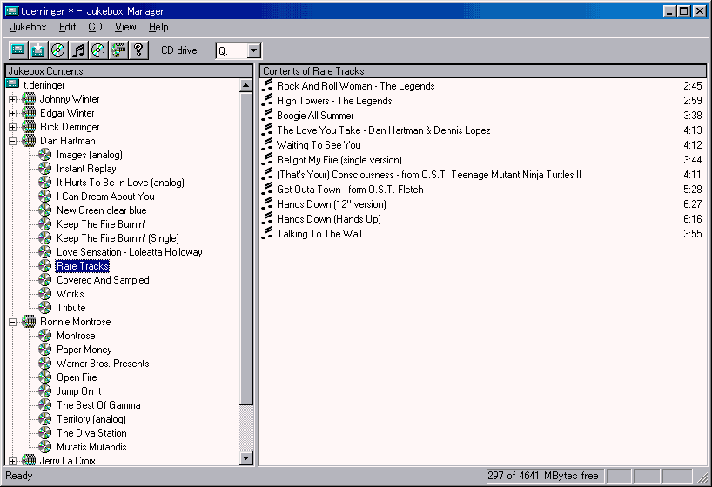Collapse the Dan Hartman artist node
Image resolution: width=712 pixels, height=487 pixels.
(12, 141)
